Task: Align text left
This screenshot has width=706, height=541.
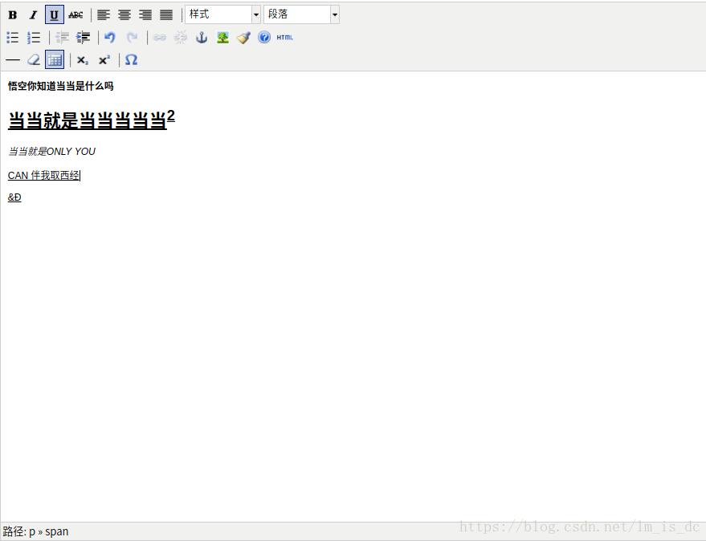Action: (x=104, y=15)
